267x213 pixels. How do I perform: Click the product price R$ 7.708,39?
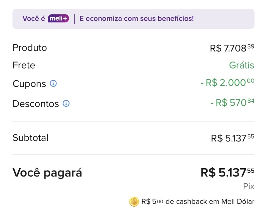click(x=232, y=48)
